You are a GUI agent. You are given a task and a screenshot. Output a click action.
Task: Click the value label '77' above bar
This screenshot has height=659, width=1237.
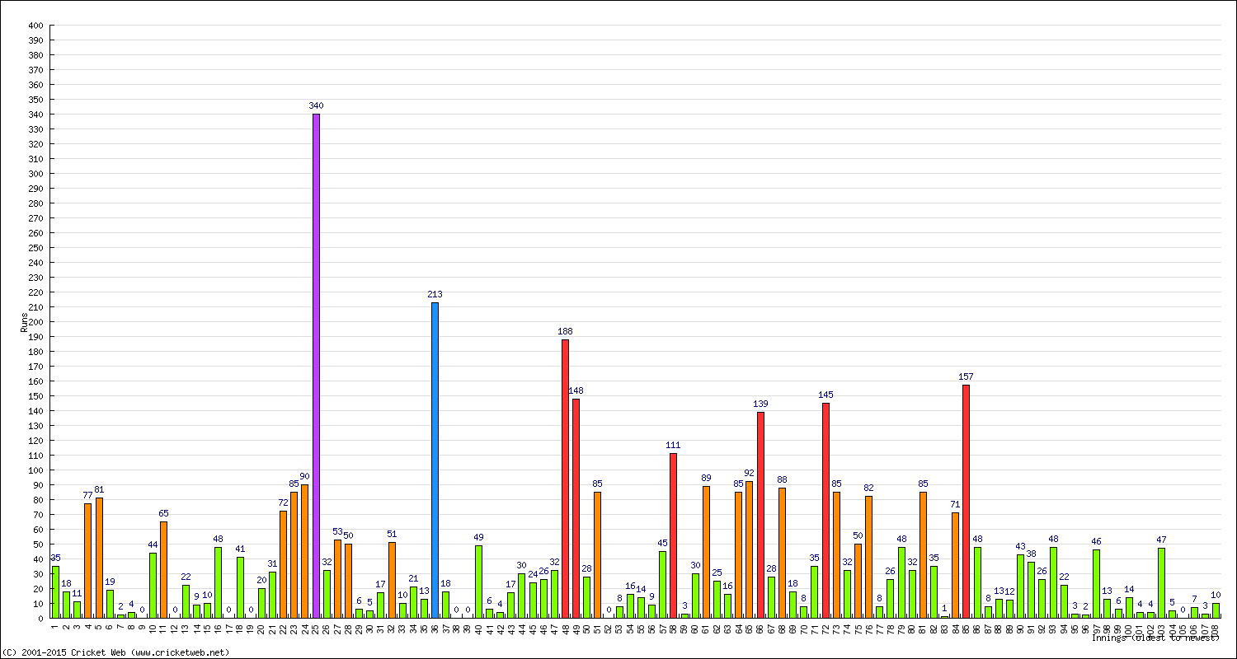coord(87,495)
